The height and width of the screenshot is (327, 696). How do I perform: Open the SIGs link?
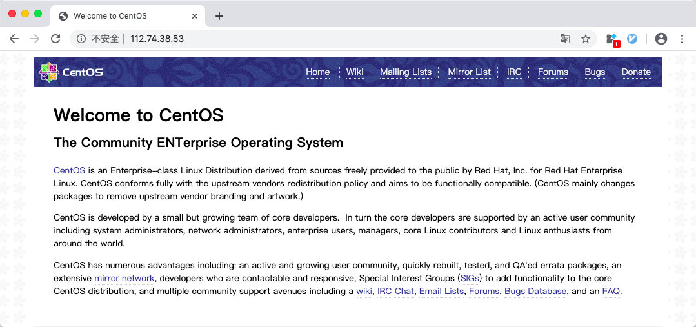pos(470,279)
